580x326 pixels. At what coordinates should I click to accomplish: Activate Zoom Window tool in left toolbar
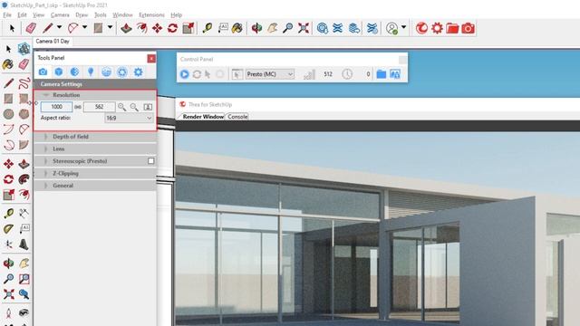[24, 279]
